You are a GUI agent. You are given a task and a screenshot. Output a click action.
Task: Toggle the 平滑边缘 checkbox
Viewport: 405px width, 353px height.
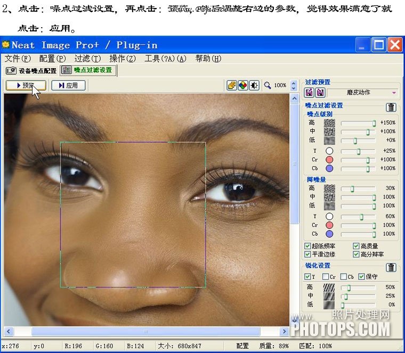(307, 255)
